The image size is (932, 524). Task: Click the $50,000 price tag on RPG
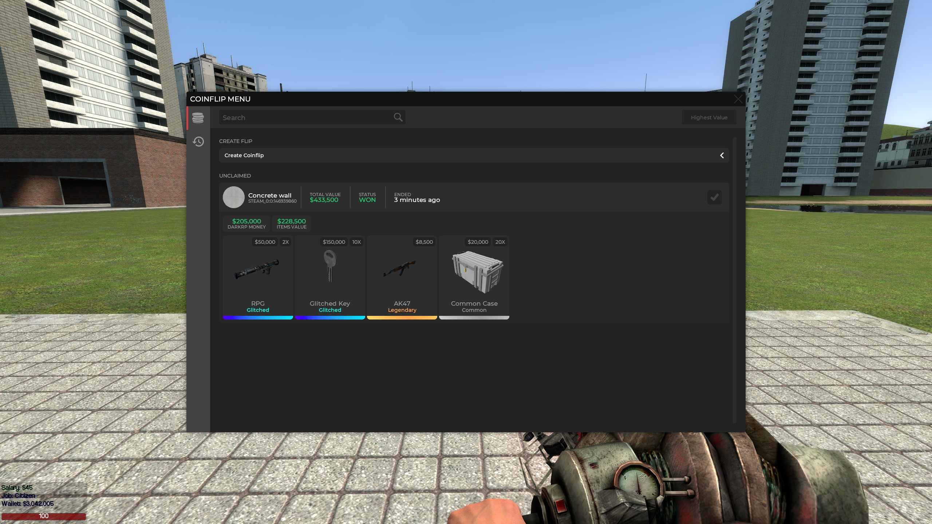point(265,242)
